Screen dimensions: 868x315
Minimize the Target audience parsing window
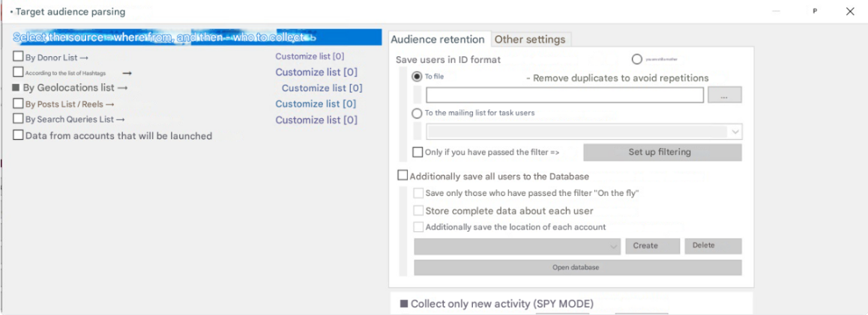[x=776, y=11]
